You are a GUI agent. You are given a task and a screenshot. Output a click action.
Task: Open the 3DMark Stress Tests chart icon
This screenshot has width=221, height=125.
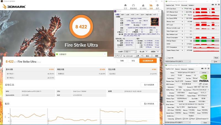point(143,5)
